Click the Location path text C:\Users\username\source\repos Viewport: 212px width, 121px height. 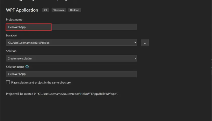(29, 43)
